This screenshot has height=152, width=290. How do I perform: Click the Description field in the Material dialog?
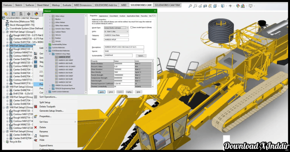pyautogui.click(x=124, y=47)
